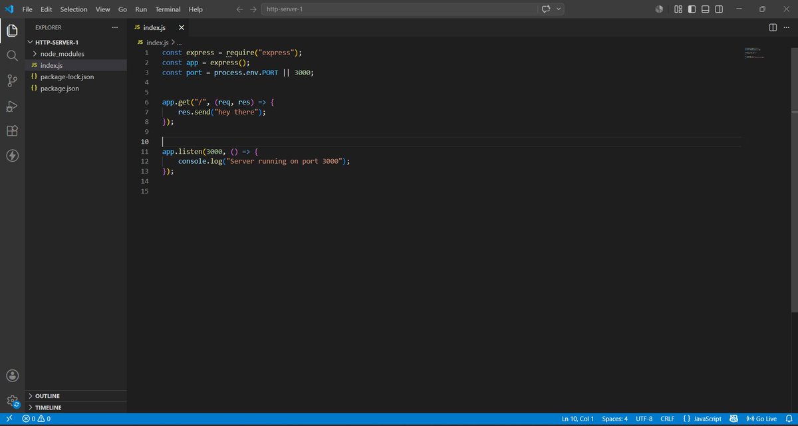Screen dimensions: 798x426
Task: Click the "hey there" string in code
Action: pyautogui.click(x=237, y=112)
